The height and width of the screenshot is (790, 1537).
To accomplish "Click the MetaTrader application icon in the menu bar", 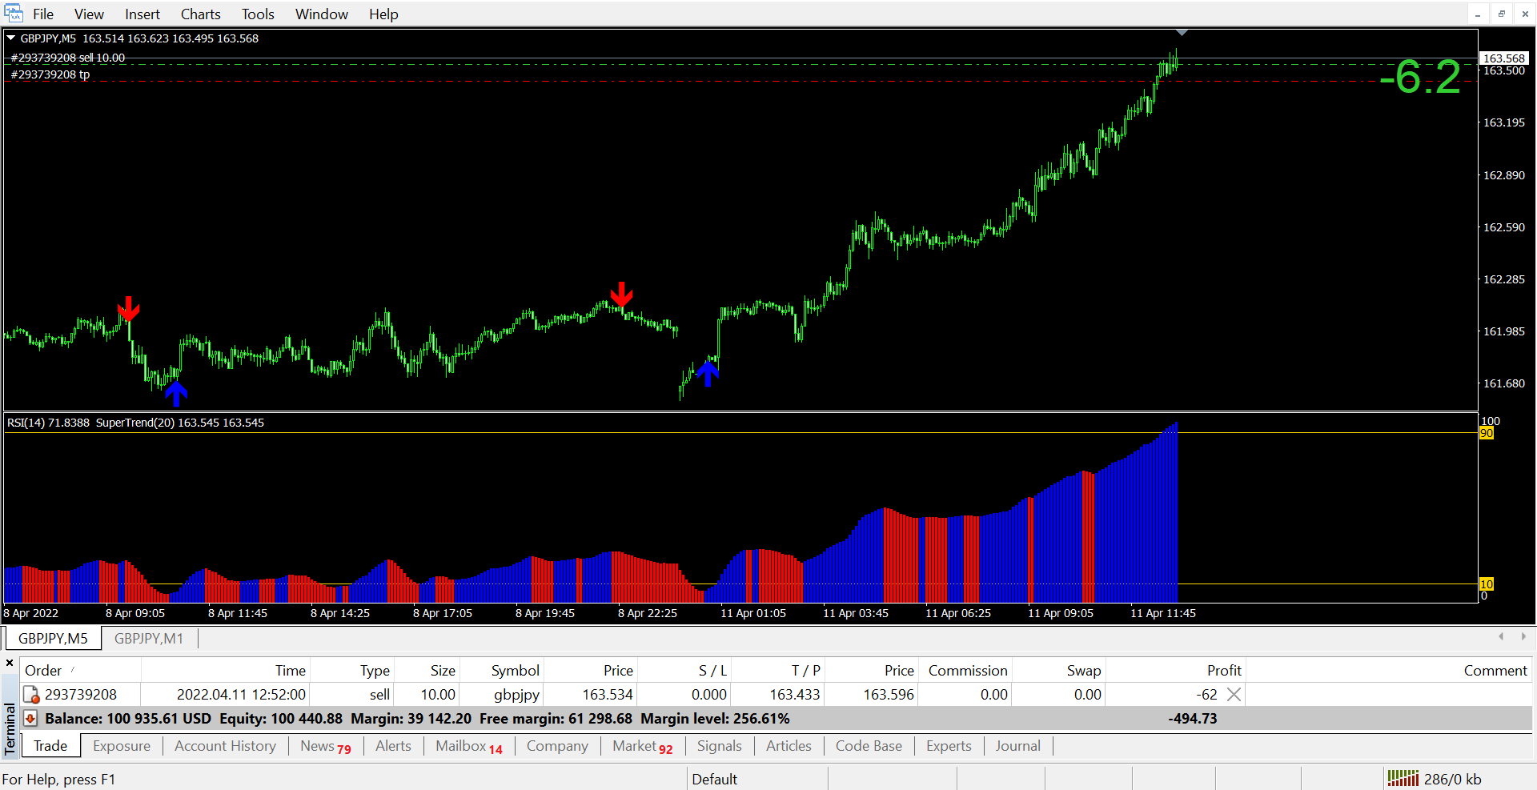I will click(x=14, y=14).
